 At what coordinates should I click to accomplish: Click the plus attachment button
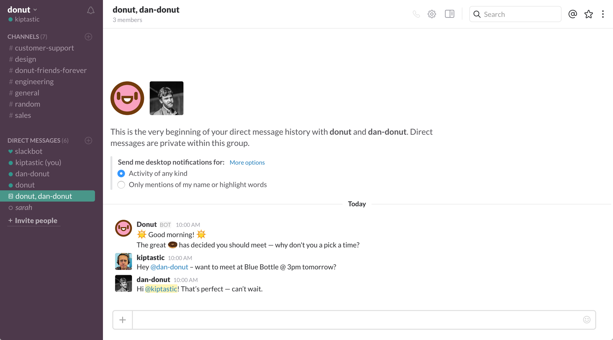123,320
